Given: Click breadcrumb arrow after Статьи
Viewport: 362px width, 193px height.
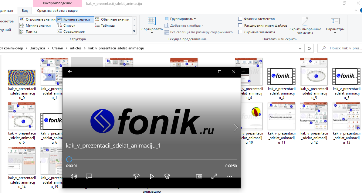Looking at the screenshot, I should pos(66,48).
